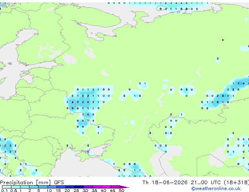Viewport: 249px width, 192px height.
Task: Click the legend swatch between 20 and 25
Action: tap(70, 187)
